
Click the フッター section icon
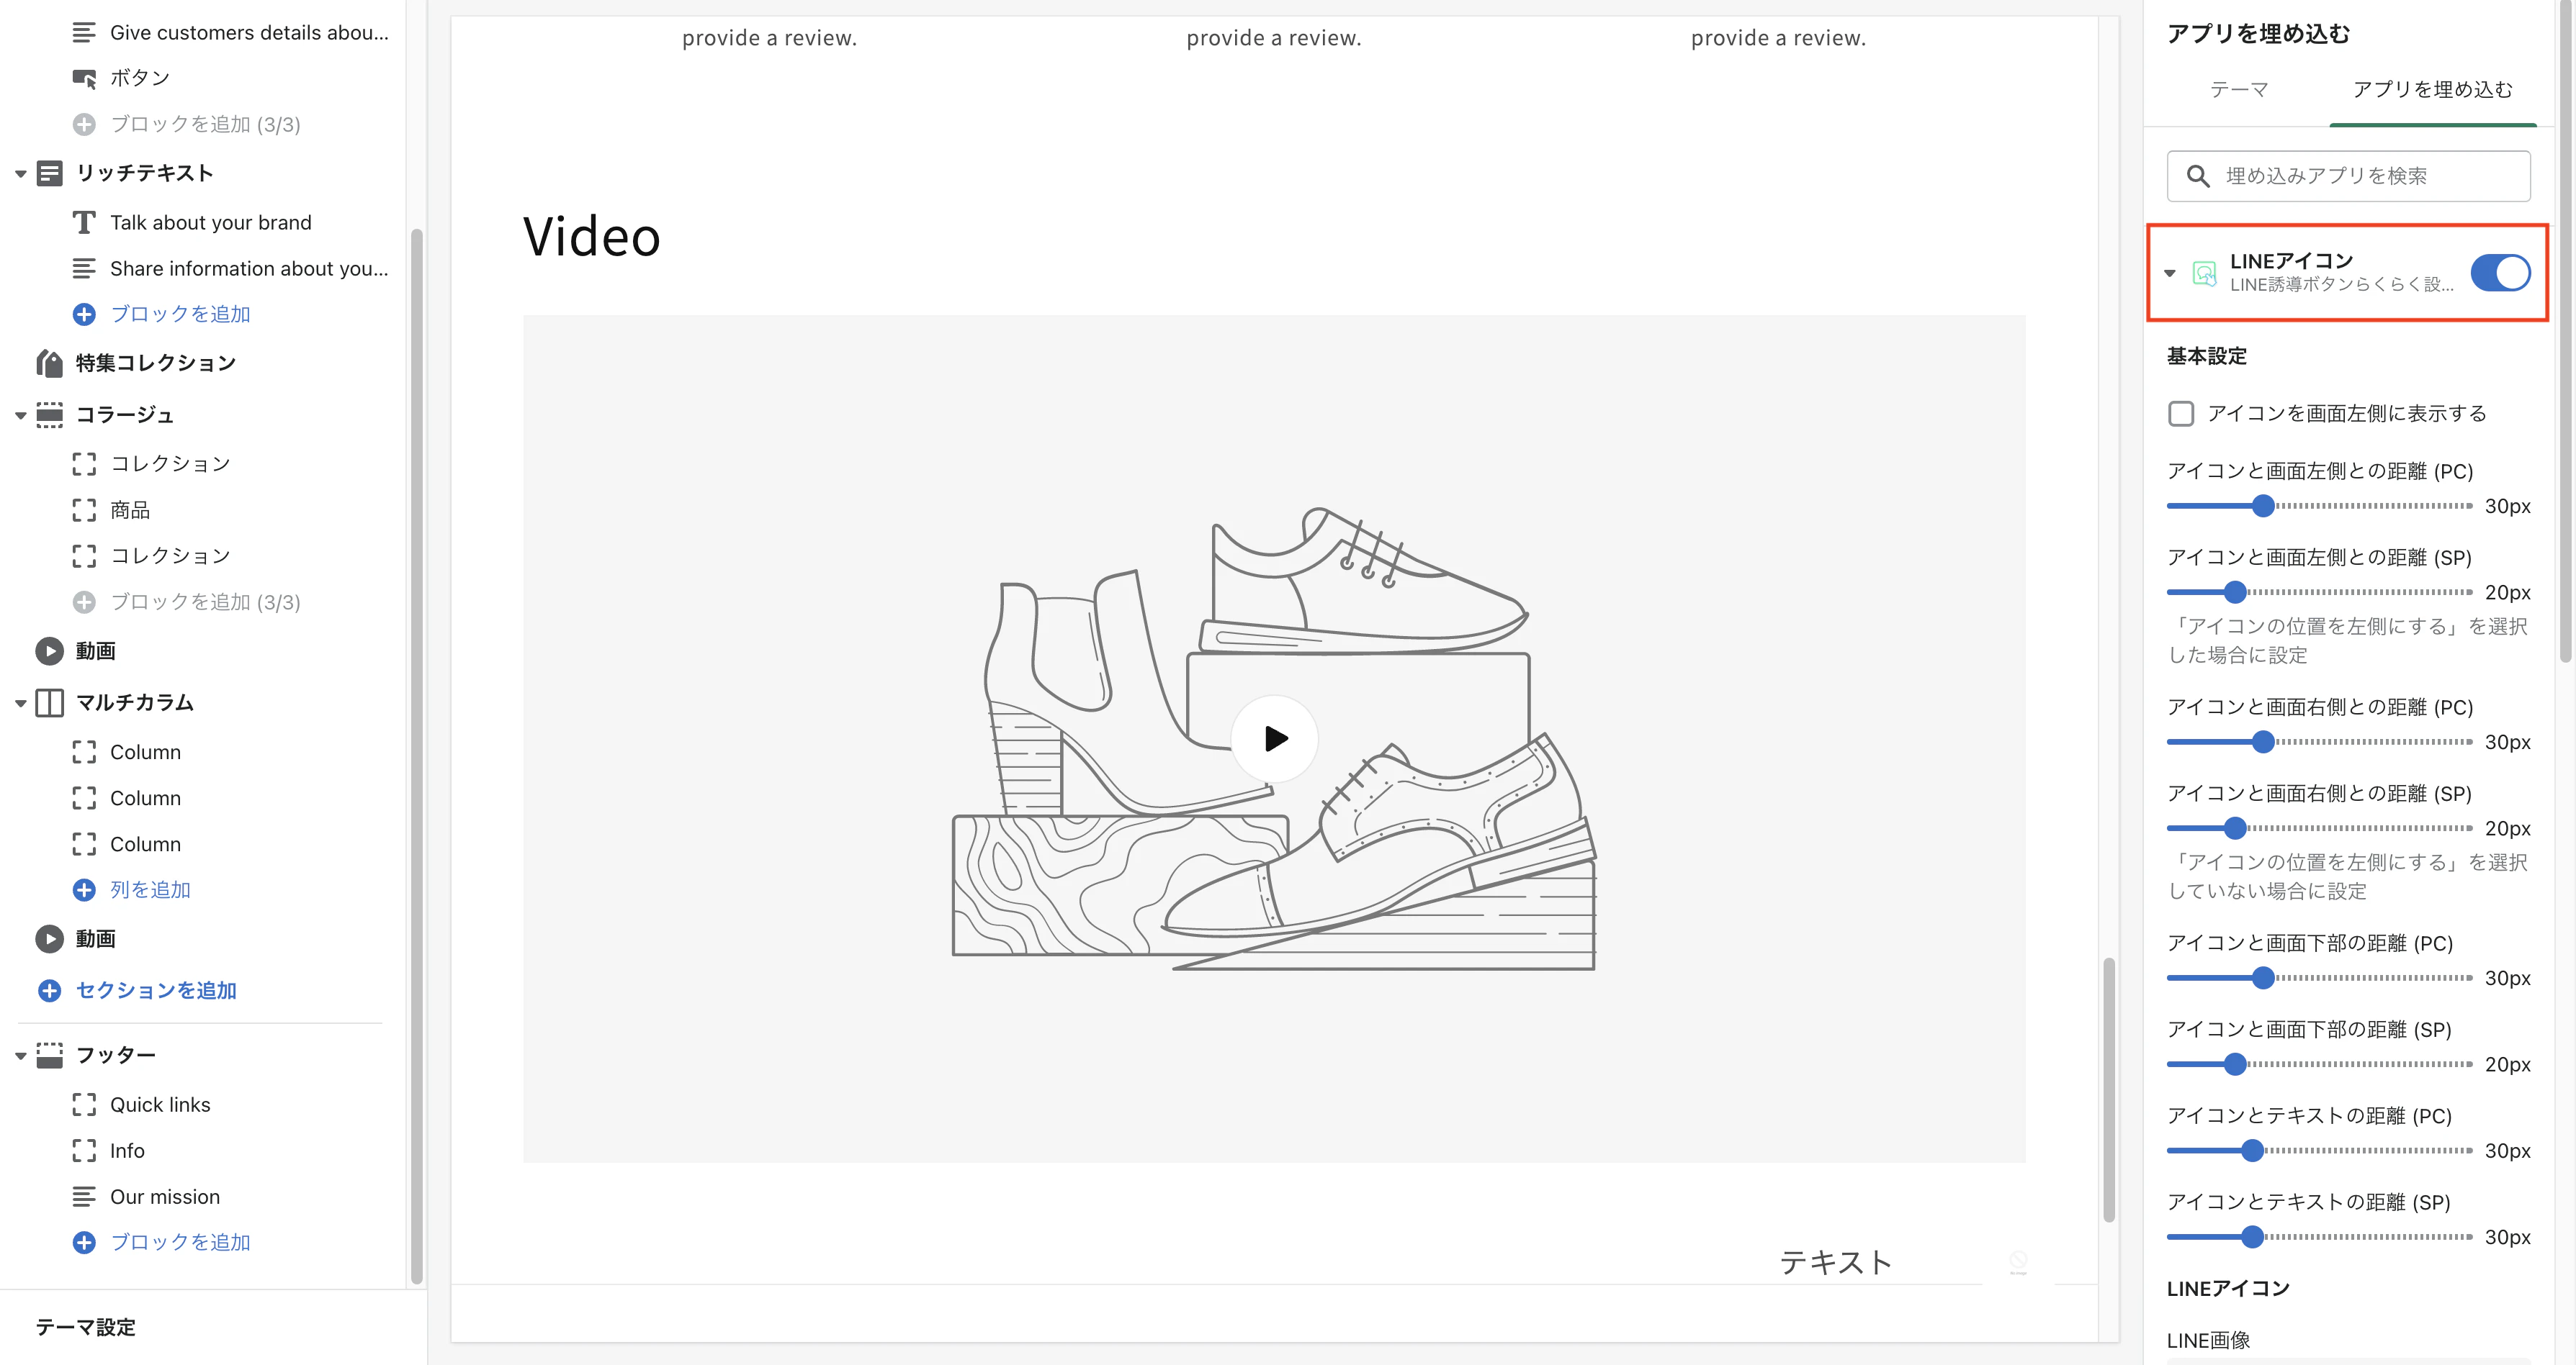49,1055
